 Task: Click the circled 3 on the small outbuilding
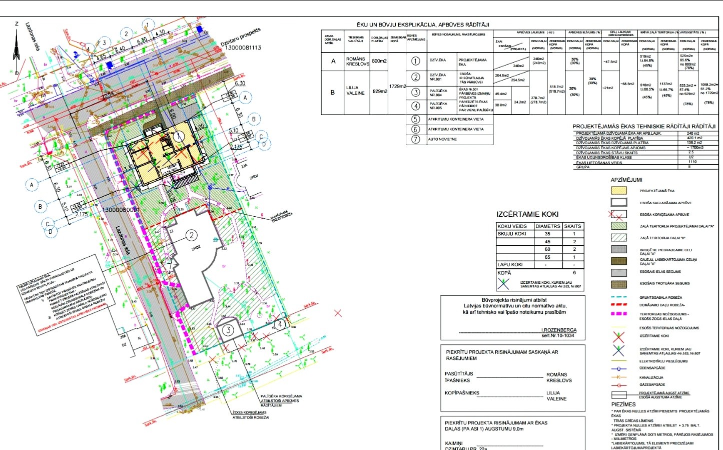(x=229, y=329)
